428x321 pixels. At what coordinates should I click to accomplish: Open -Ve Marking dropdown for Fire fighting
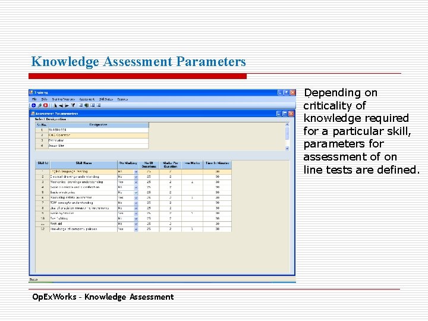[136, 219]
